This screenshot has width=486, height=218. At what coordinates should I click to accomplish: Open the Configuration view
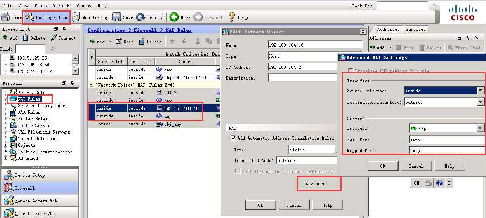point(47,17)
